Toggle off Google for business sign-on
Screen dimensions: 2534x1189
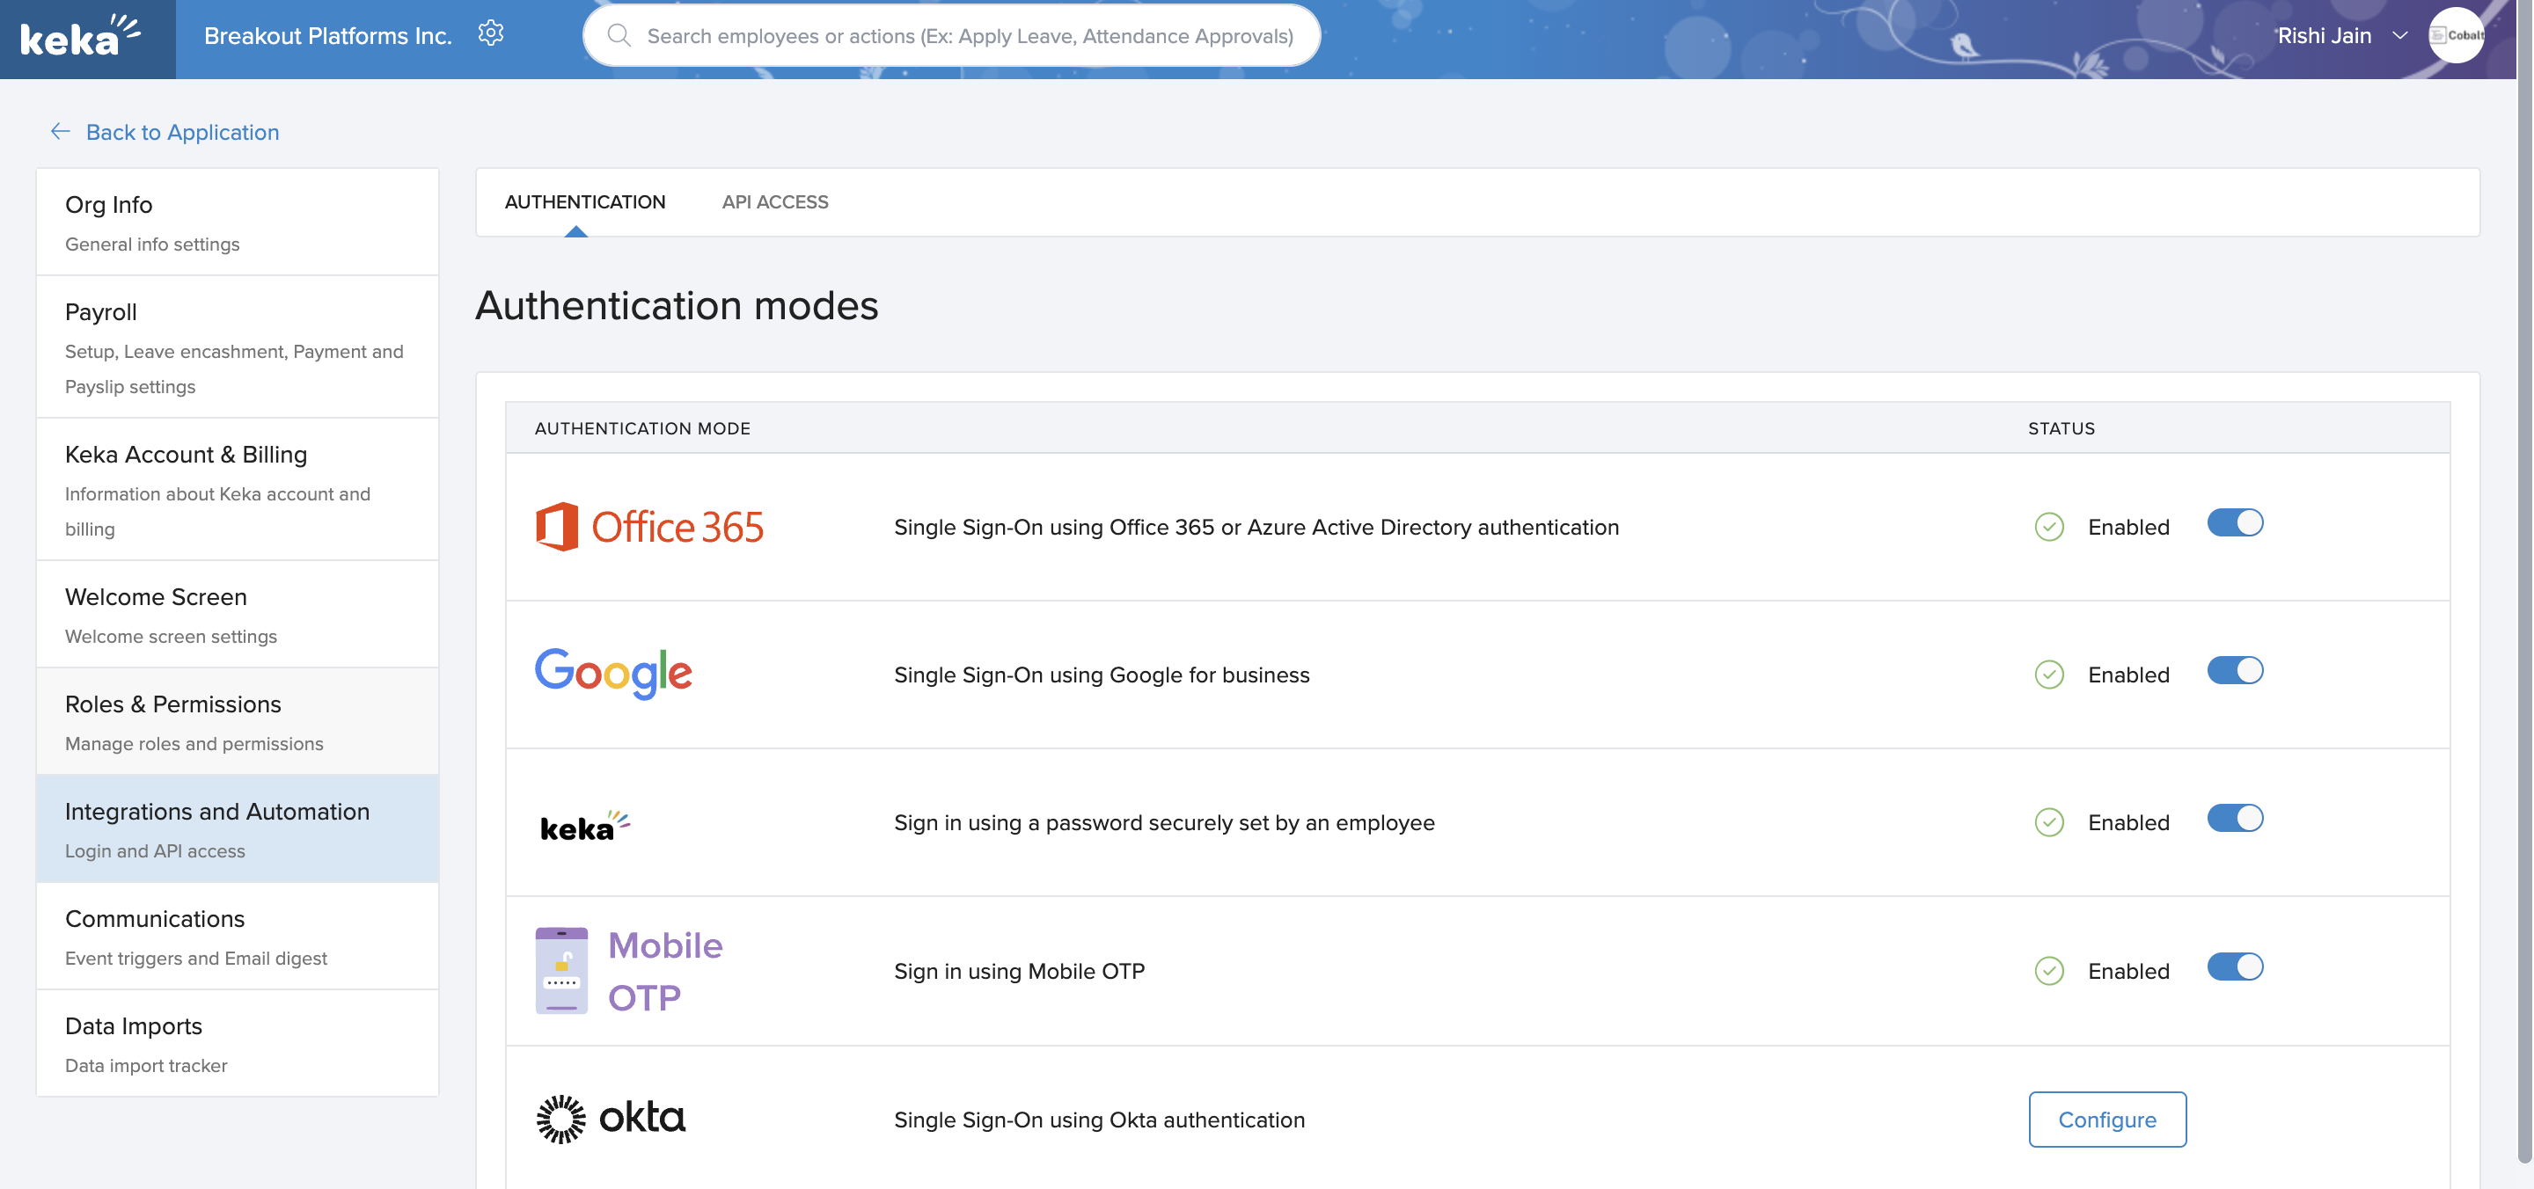(2235, 671)
